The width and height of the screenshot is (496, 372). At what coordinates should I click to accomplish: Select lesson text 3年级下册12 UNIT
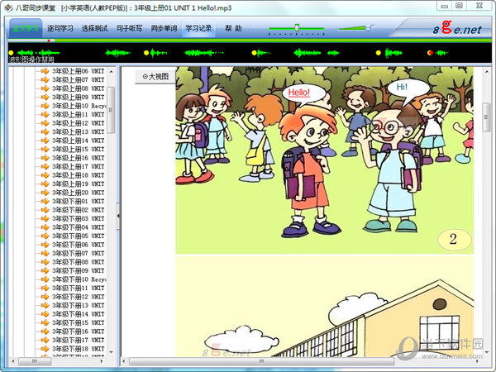(x=79, y=297)
